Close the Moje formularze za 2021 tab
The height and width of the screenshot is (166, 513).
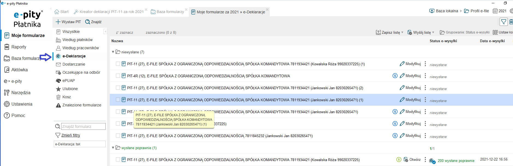pyautogui.click(x=267, y=10)
